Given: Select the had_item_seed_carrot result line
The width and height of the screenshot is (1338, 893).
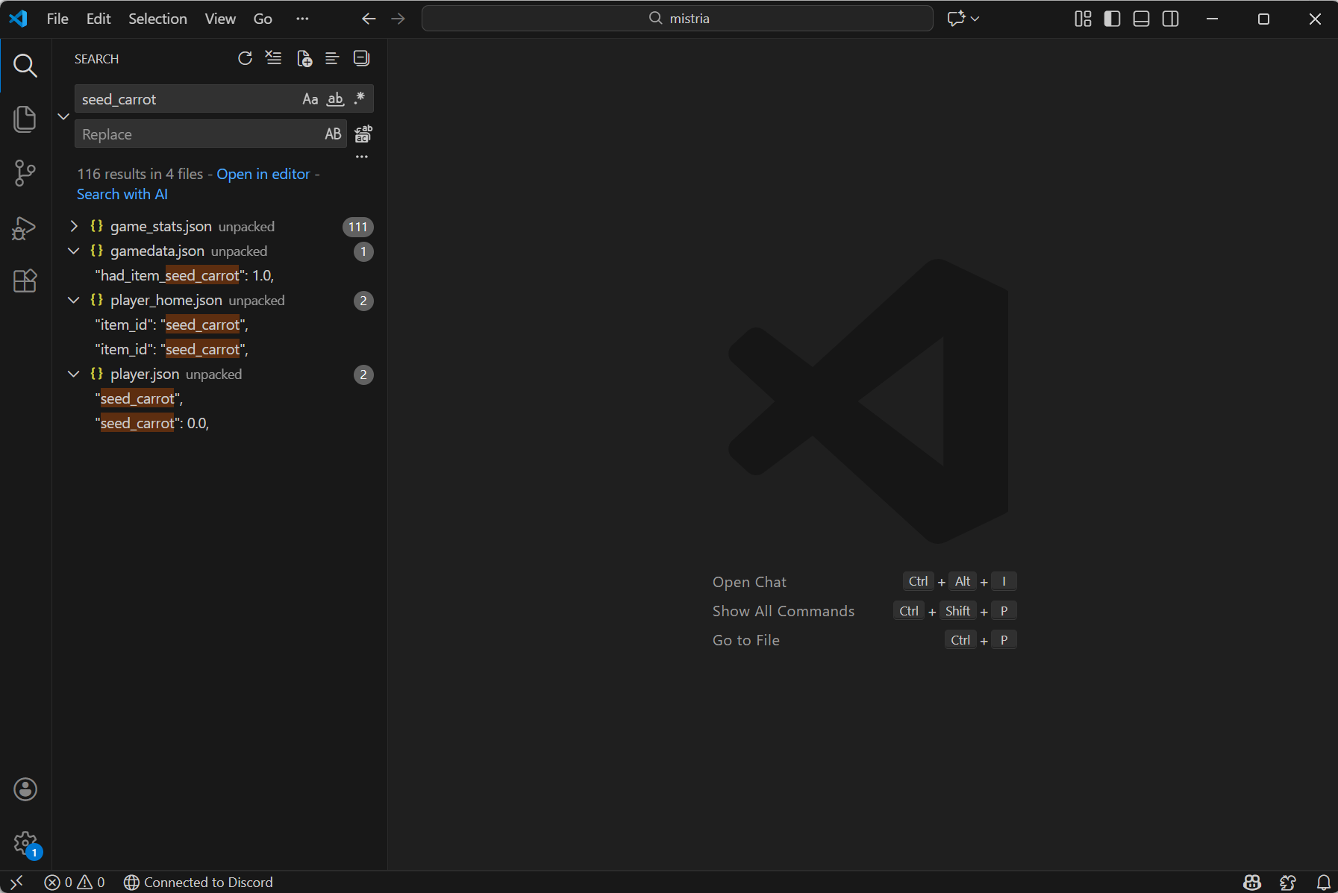Looking at the screenshot, I should (184, 275).
